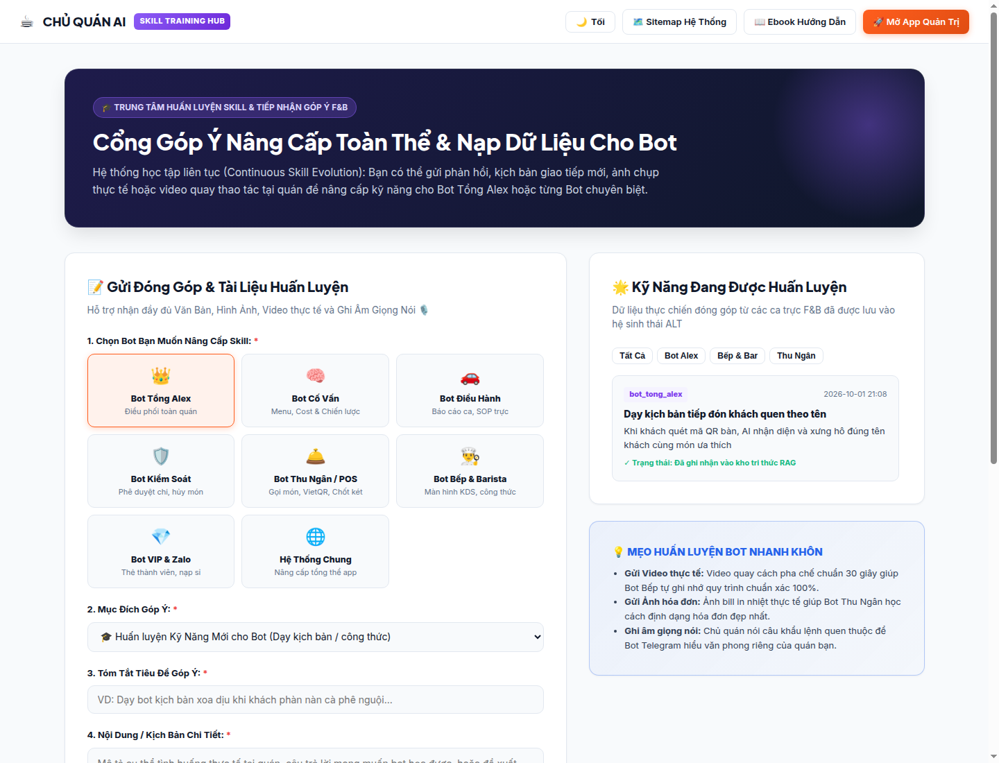The height and width of the screenshot is (763, 999).
Task: Click the bot_tong_alex tag
Action: (656, 394)
